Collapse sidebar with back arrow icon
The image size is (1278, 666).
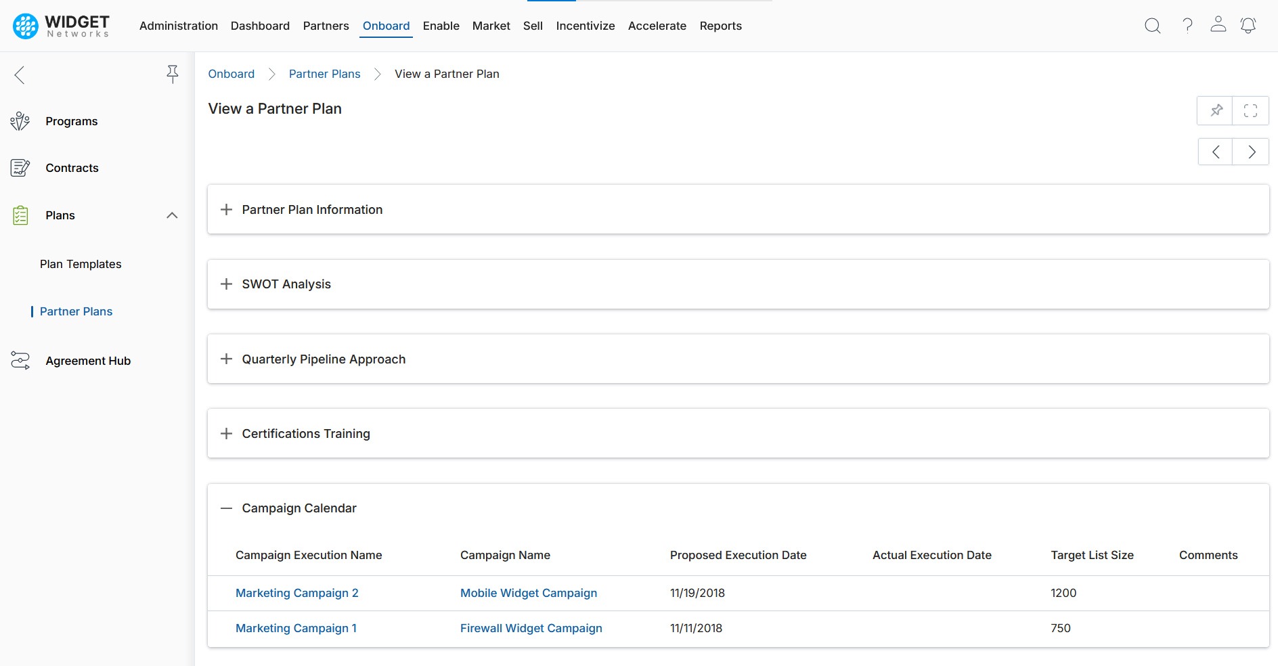(x=20, y=74)
